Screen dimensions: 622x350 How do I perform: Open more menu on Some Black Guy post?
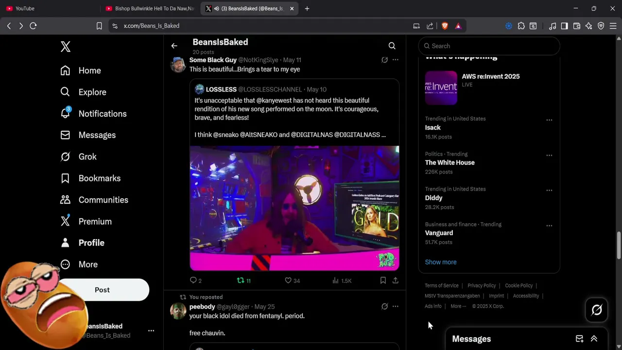click(x=396, y=60)
